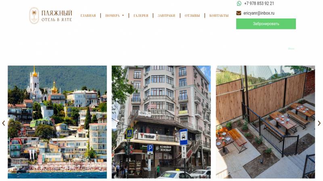Click the Пляжный отель в Ялте title

(x=57, y=16)
